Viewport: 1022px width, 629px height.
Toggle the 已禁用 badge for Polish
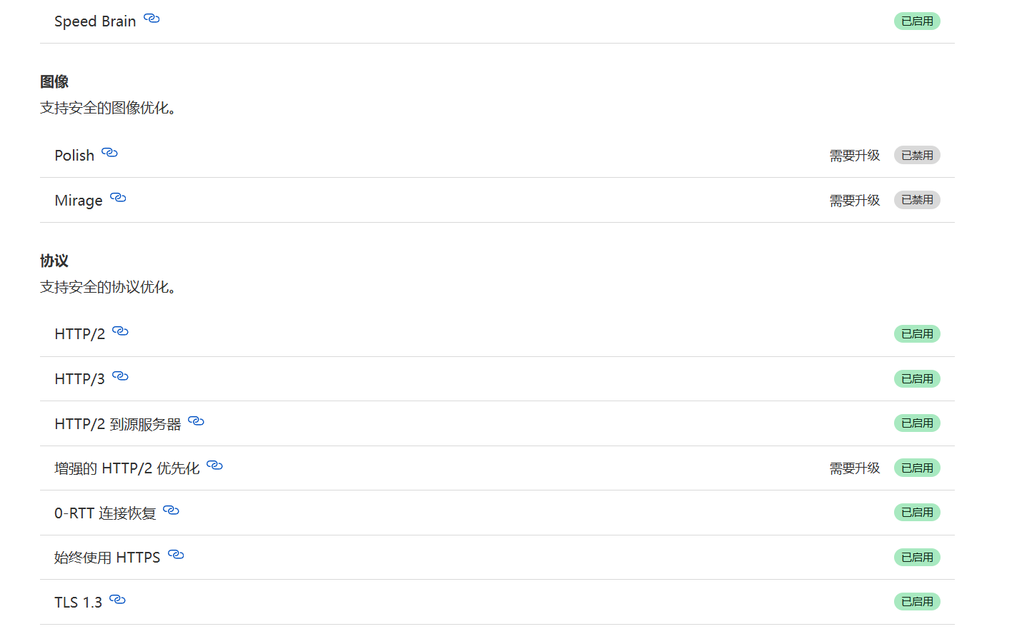917,154
